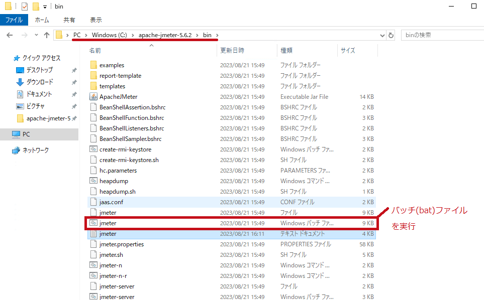Select PC in navigation pane

(26, 134)
